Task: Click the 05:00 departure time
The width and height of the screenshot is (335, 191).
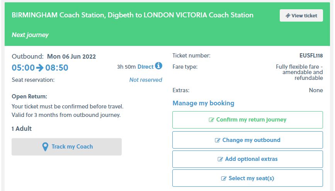Action: [23, 68]
